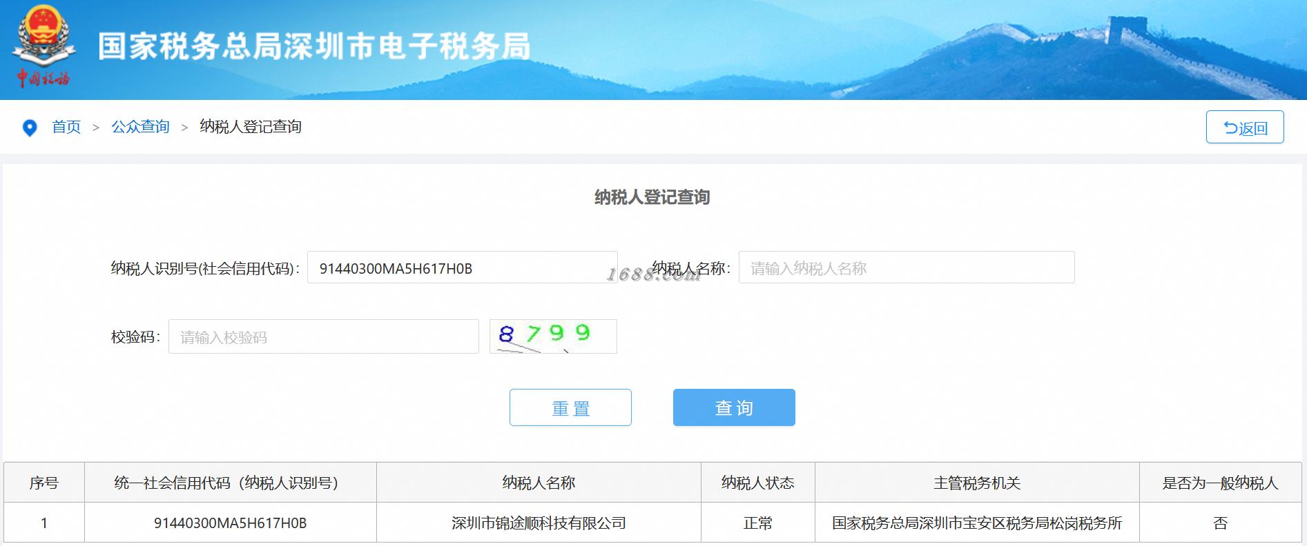Screen dimensions: 1307x546
Task: Click the 是否为一般纳税人 column header
Action: pyautogui.click(x=1221, y=483)
